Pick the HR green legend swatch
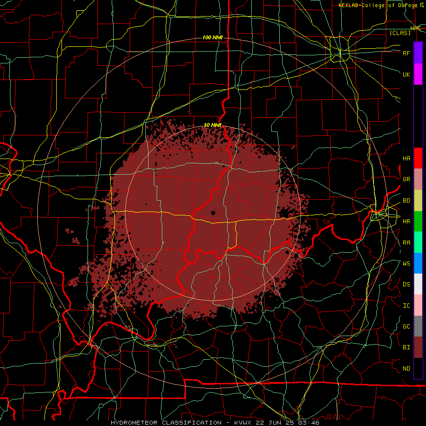The height and width of the screenshot is (426, 426). 418,222
